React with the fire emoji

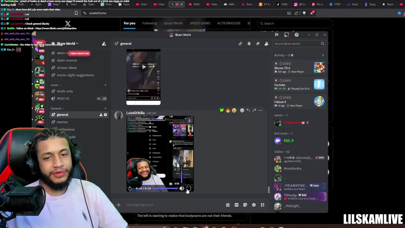(x=228, y=110)
